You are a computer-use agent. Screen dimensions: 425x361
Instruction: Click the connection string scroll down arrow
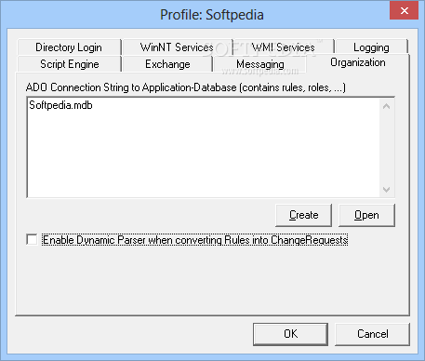point(386,189)
